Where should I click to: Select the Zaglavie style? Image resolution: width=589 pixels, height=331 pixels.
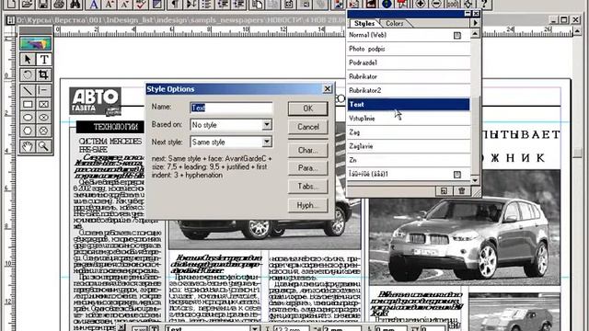409,146
